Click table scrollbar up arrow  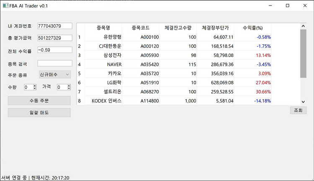click(303, 26)
